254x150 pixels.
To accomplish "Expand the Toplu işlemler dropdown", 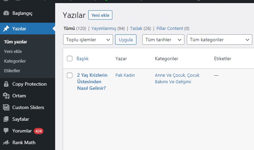I will click(88, 40).
